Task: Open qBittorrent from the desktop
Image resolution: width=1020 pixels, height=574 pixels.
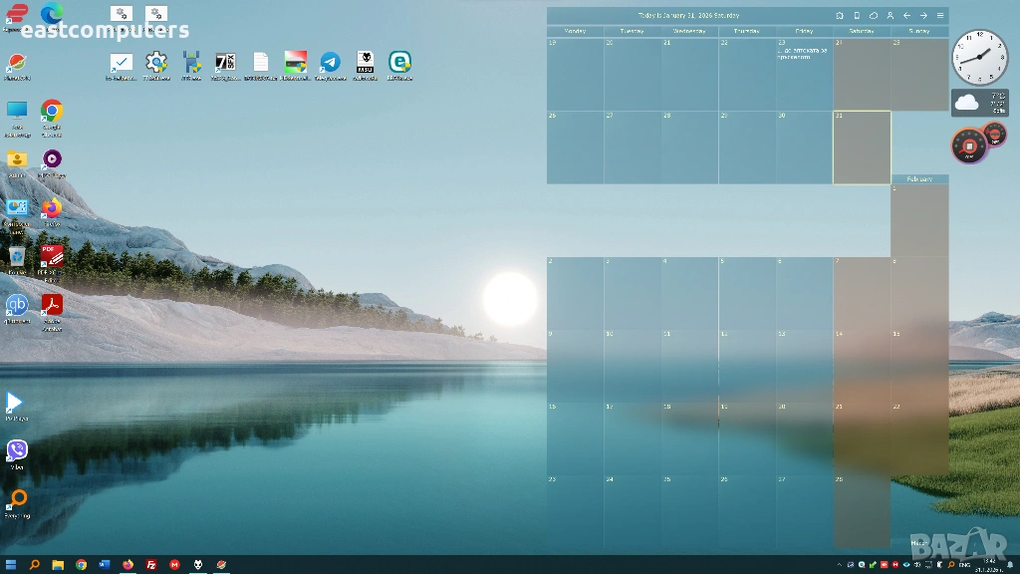Action: (x=17, y=306)
